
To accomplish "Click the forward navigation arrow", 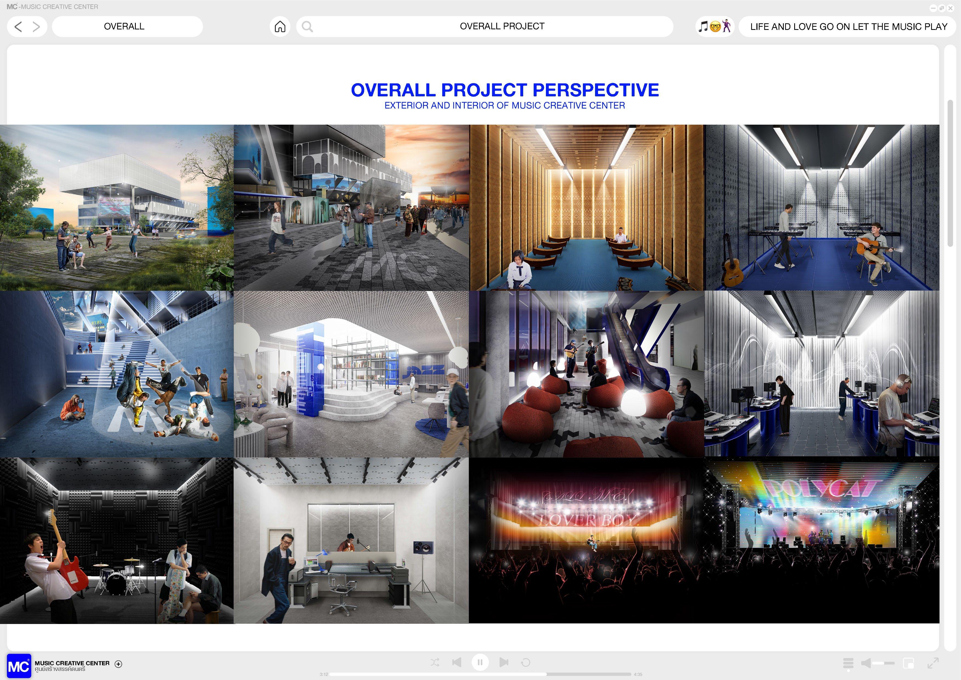I will pos(36,27).
